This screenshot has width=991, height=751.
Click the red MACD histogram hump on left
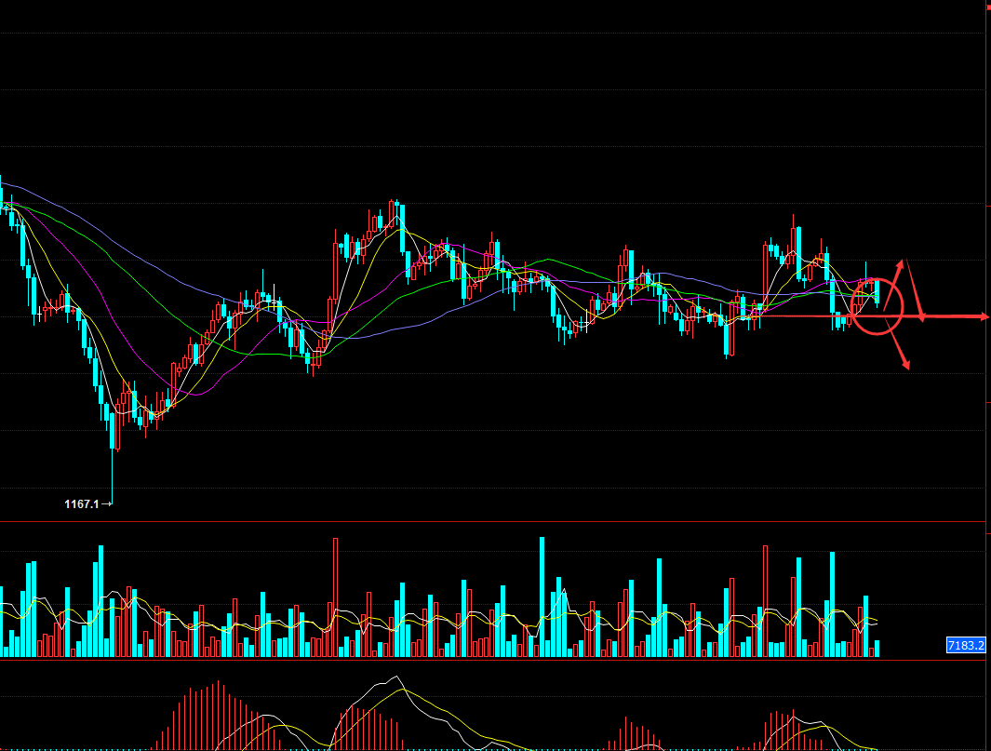coord(214,717)
